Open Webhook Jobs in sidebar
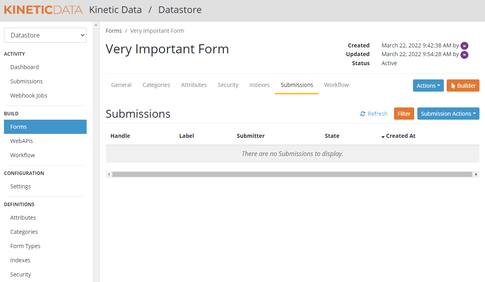The height and width of the screenshot is (282, 485). 28,96
